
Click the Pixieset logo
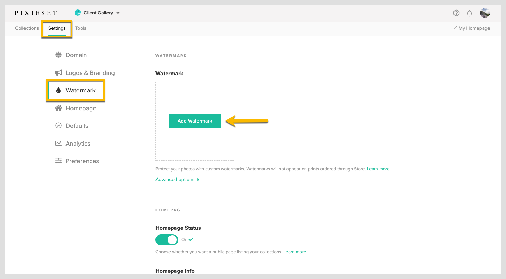pyautogui.click(x=36, y=13)
